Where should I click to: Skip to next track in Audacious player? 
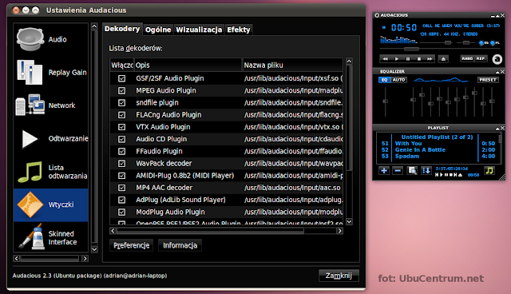(430, 58)
